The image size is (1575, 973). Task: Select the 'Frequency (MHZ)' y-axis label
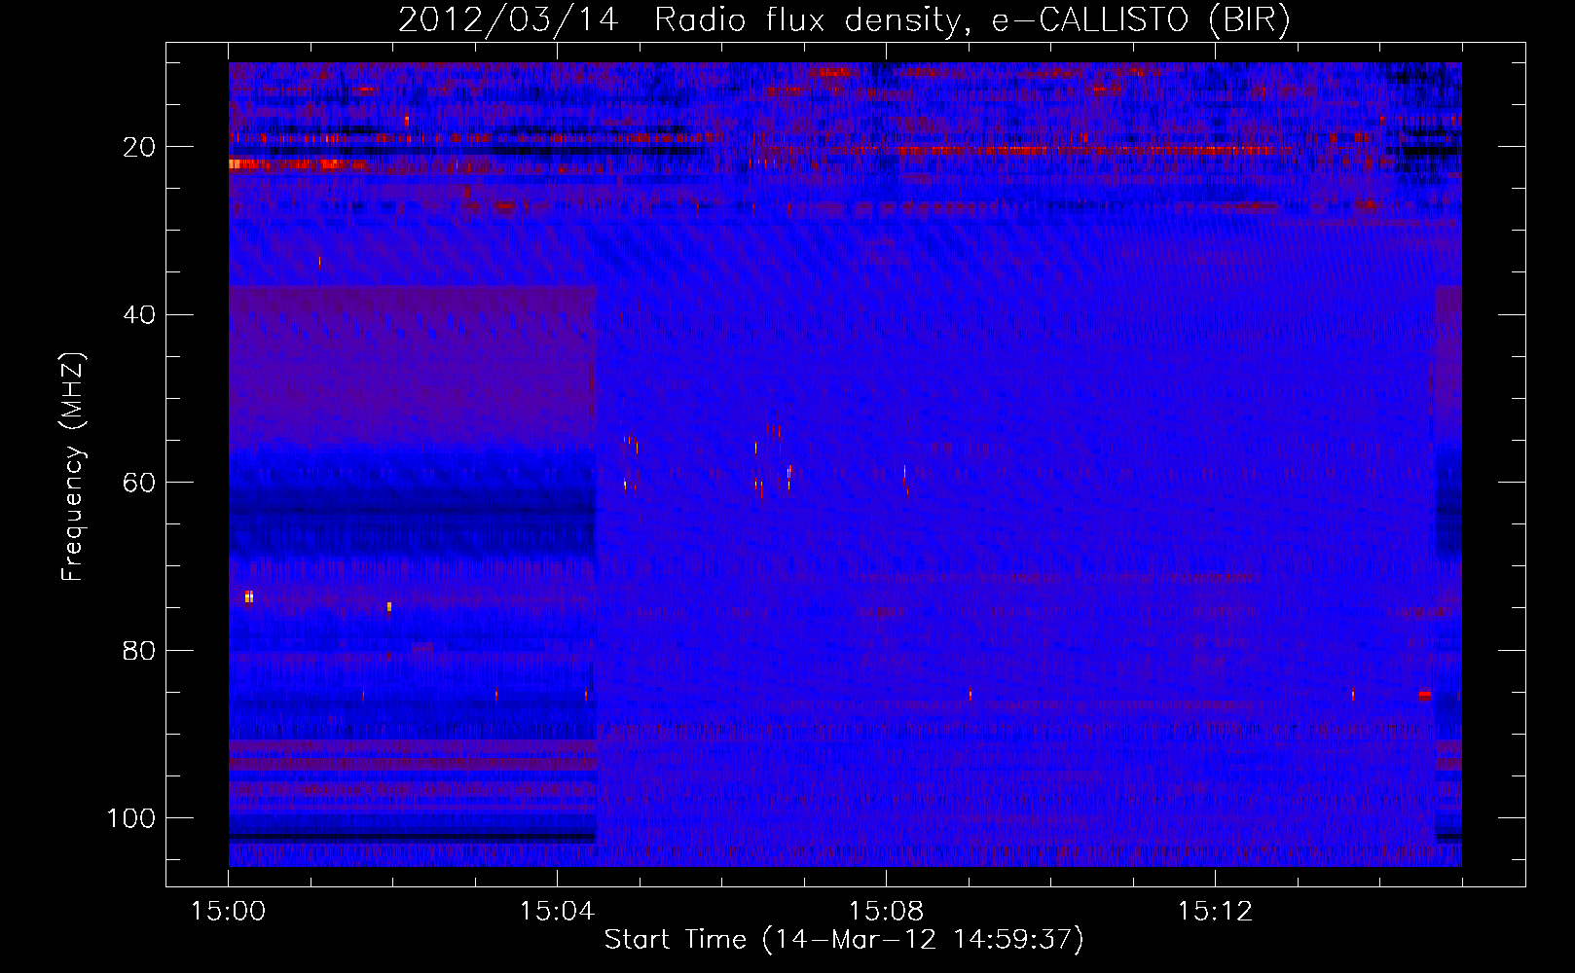(x=73, y=466)
